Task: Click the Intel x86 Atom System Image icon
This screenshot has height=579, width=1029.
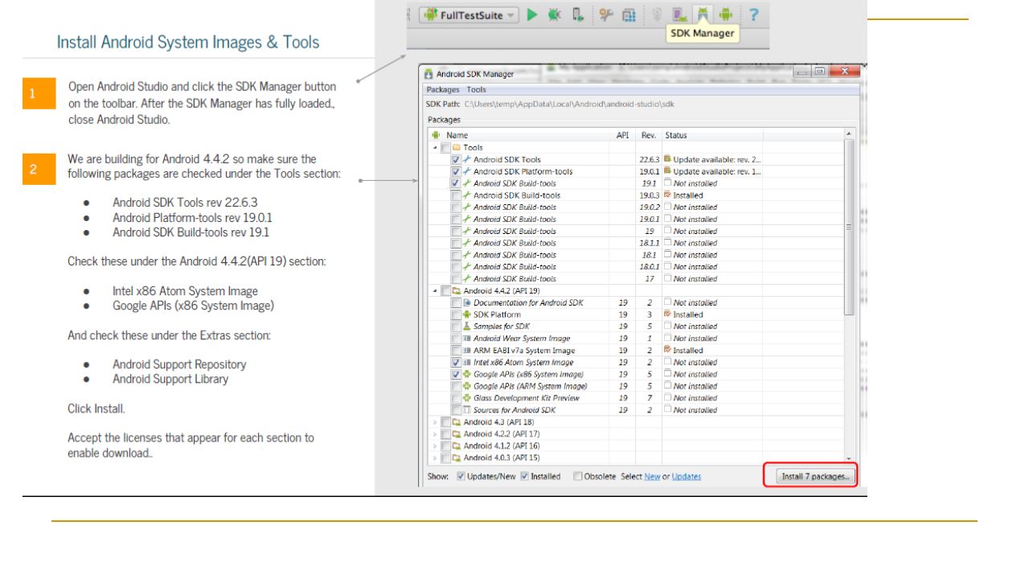Action: 467,363
